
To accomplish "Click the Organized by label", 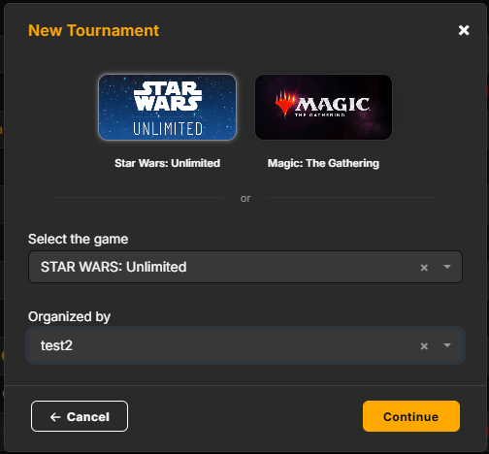I will click(69, 317).
